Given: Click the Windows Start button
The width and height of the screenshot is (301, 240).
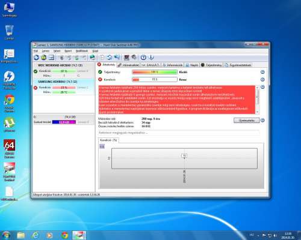Looking at the screenshot, I should (x=6, y=235).
